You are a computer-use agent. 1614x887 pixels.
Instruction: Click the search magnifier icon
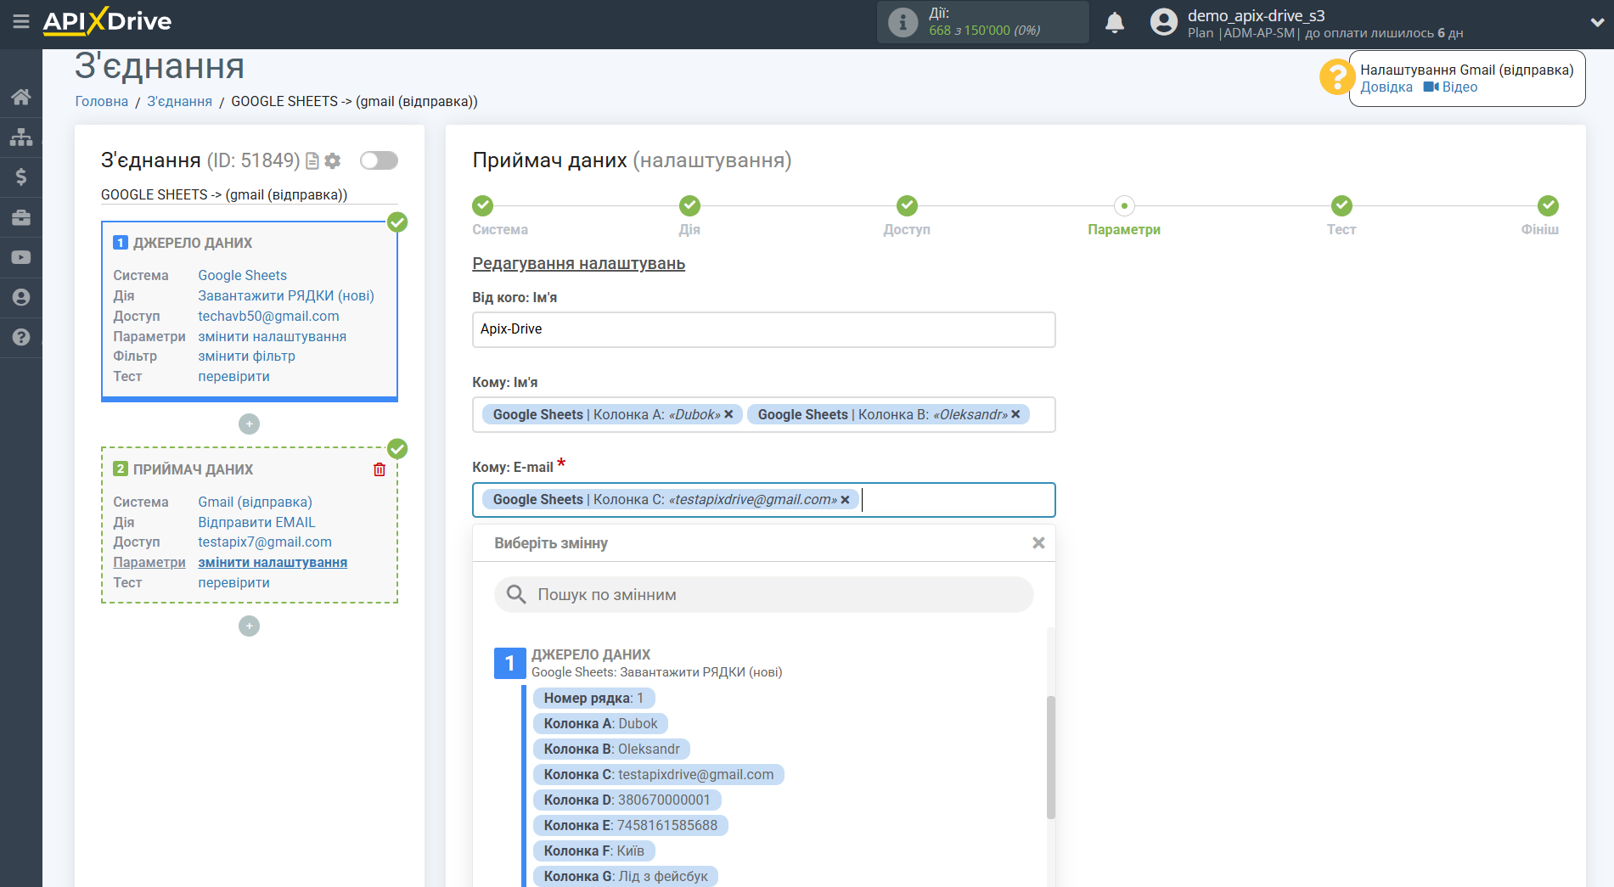click(x=516, y=594)
